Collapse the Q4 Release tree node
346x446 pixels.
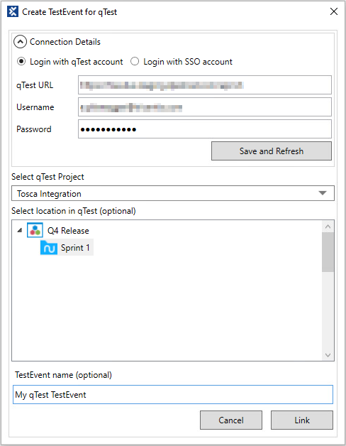tap(20, 230)
